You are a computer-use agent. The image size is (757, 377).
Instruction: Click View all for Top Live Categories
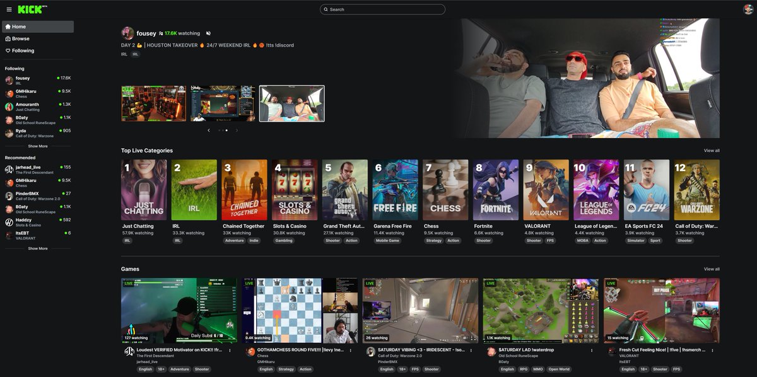[x=712, y=151]
